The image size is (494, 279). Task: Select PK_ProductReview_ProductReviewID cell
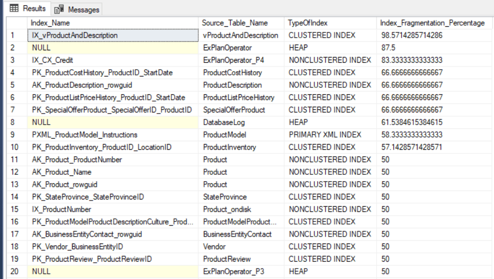(x=113, y=259)
